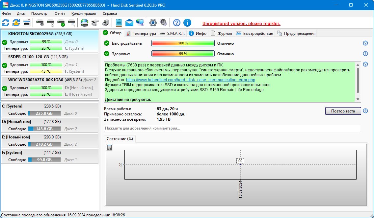Image resolution: width=374 pixels, height=218 pixels.
Task: Open the Файл menu
Action: pos(7,13)
